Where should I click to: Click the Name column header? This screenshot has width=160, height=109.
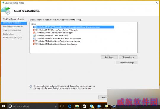point(33,24)
